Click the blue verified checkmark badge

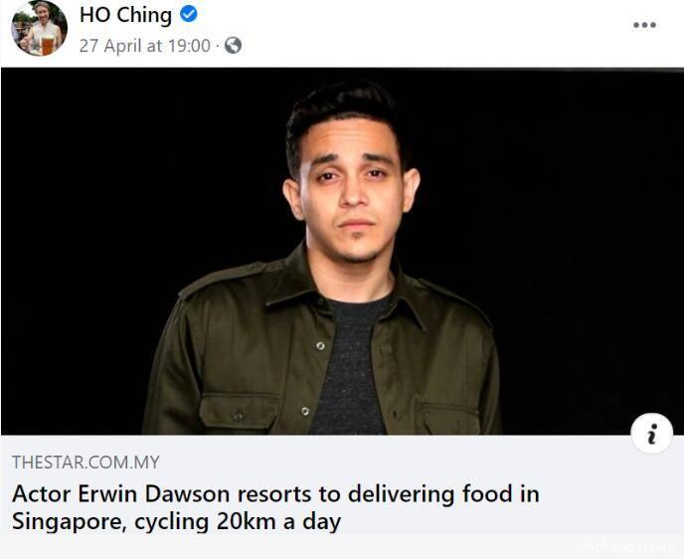[189, 14]
